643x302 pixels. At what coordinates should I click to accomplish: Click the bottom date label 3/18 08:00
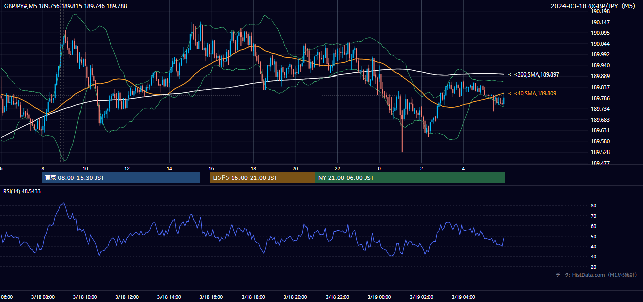[43, 297]
